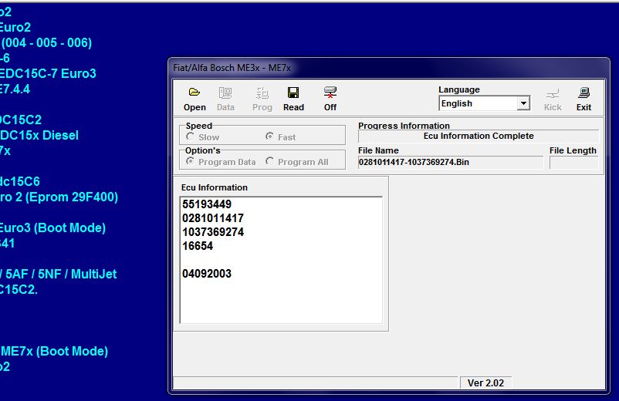Image resolution: width=619 pixels, height=401 pixels.
Task: Click the Read floppy disk icon
Action: coord(293,93)
